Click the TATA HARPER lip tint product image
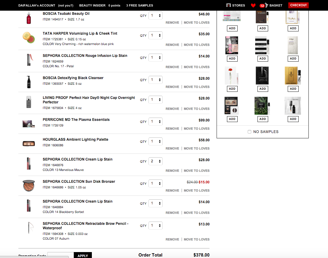Viewport: 328px width, 258px height. pos(29,38)
